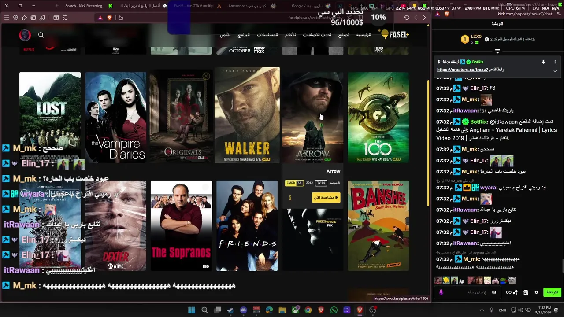Screen dimensions: 564x317
Task: Open a new tab with plus icon
Action: (57, 6)
